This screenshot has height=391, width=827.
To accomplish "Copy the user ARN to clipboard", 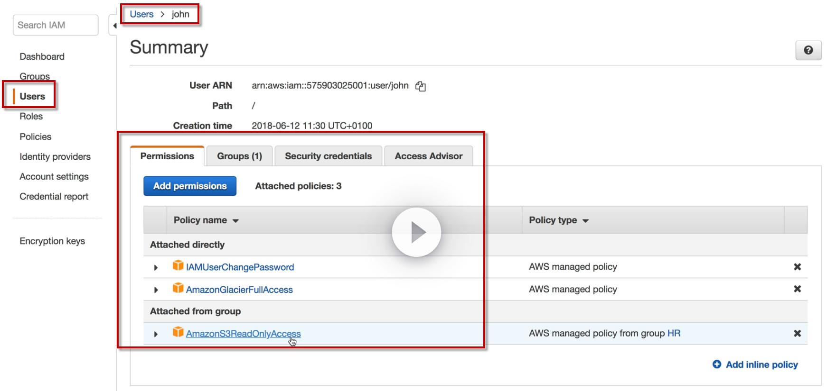I will point(421,86).
